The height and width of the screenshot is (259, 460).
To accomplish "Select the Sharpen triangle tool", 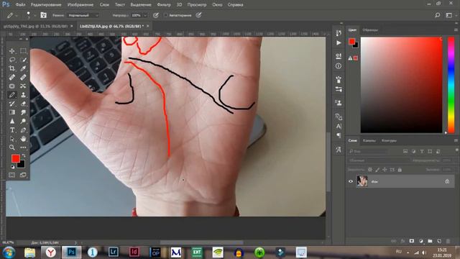I will [12, 122].
